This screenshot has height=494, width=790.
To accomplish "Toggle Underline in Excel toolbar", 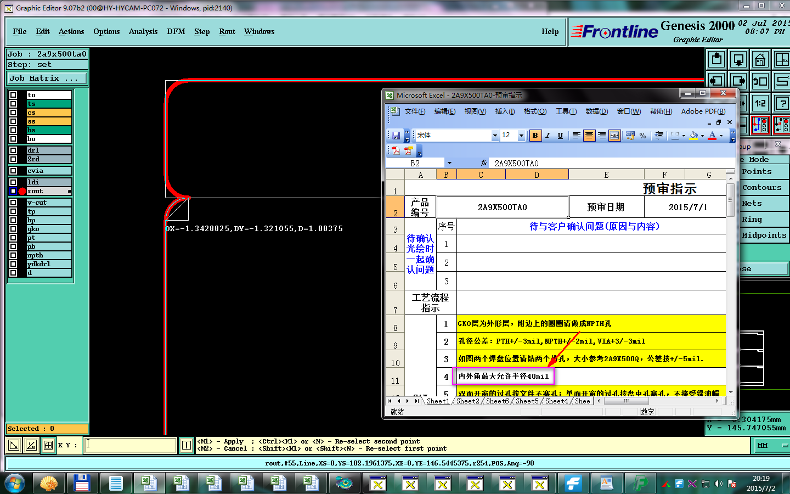I will [560, 136].
